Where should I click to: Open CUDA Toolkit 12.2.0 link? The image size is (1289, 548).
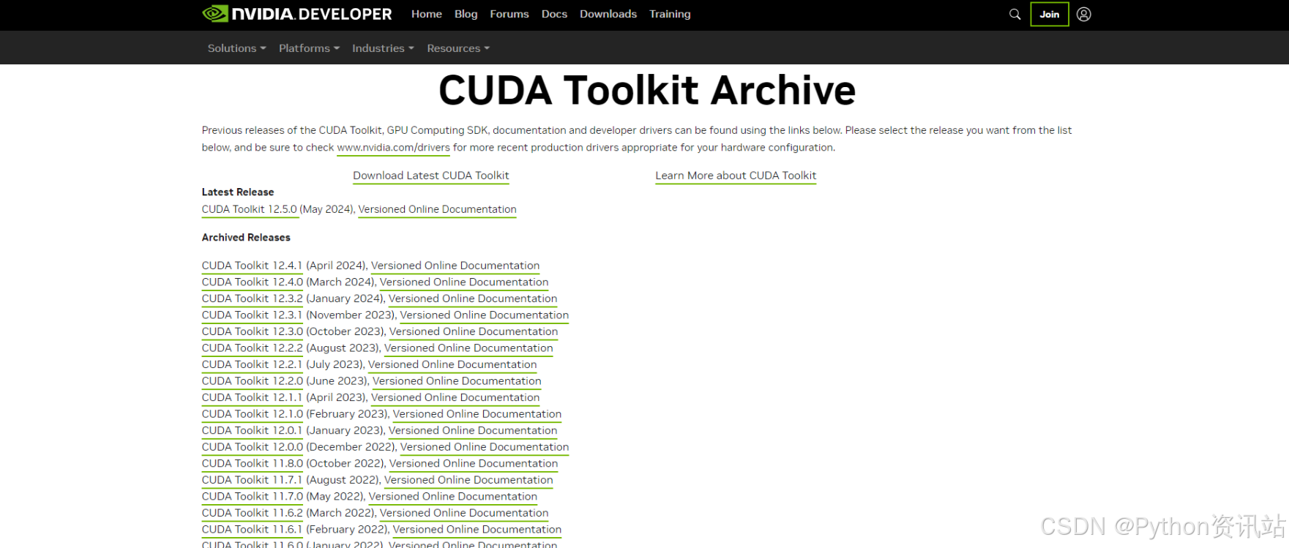(x=252, y=381)
